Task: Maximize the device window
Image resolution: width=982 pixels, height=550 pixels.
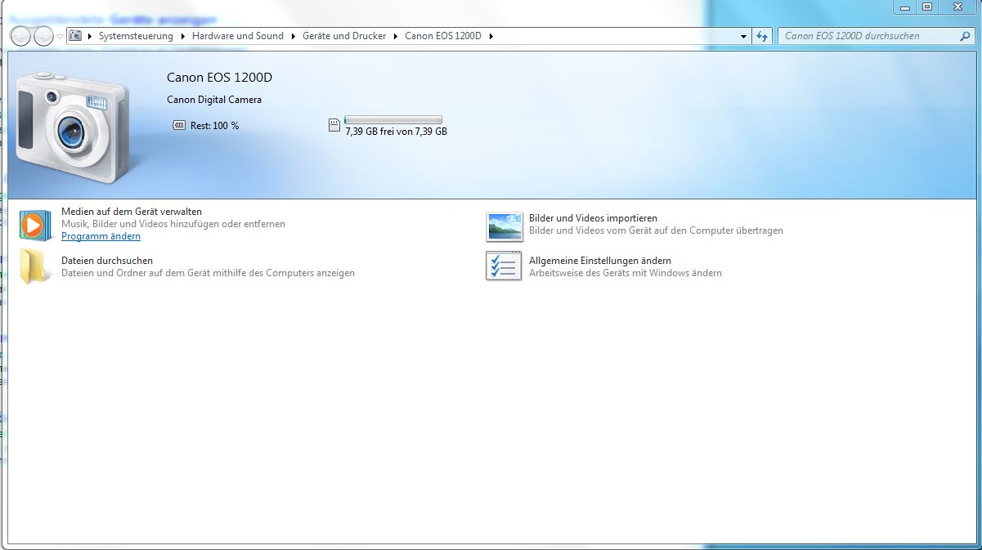Action: tap(926, 7)
